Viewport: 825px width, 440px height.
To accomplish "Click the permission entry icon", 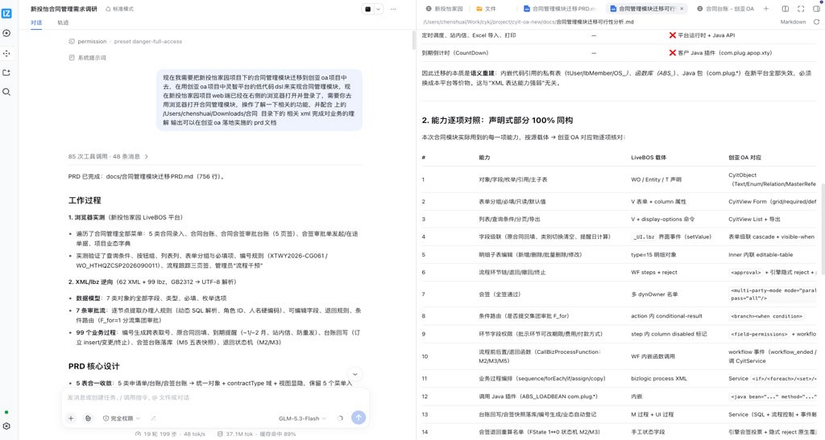I will (72, 42).
